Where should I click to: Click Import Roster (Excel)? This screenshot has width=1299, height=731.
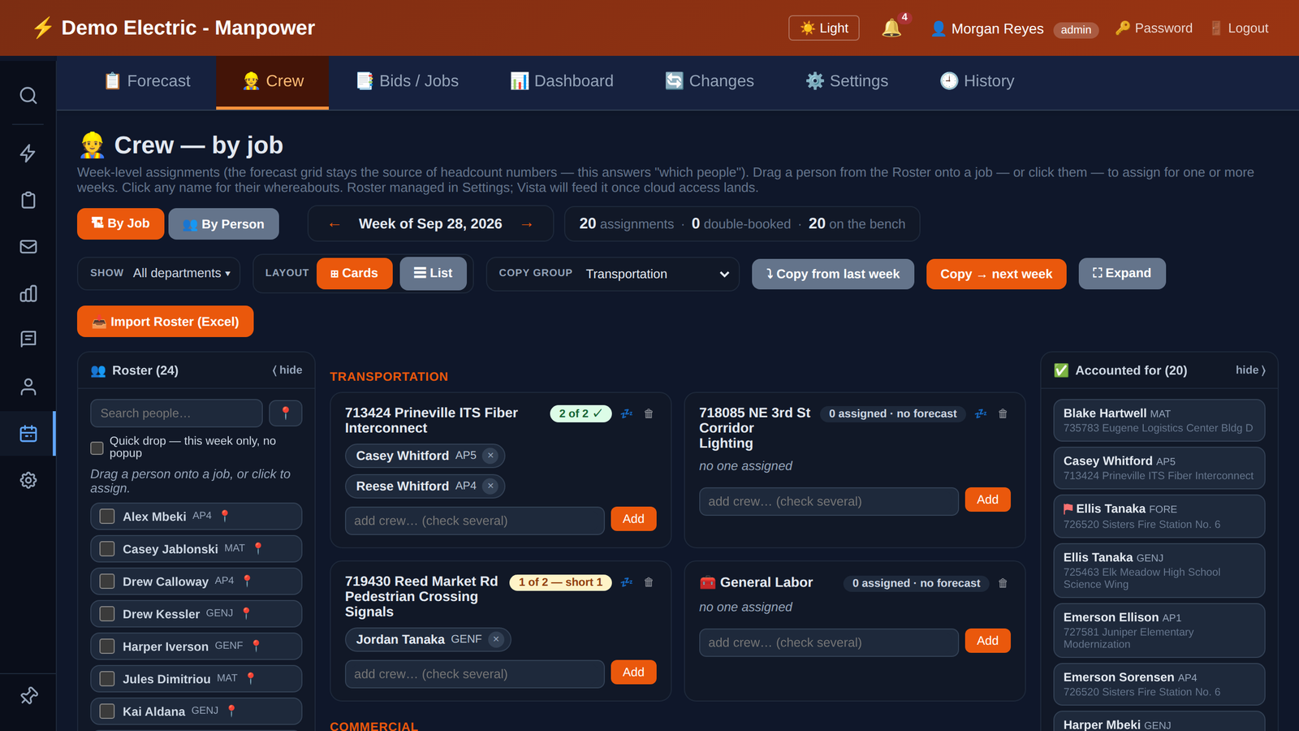tap(166, 322)
